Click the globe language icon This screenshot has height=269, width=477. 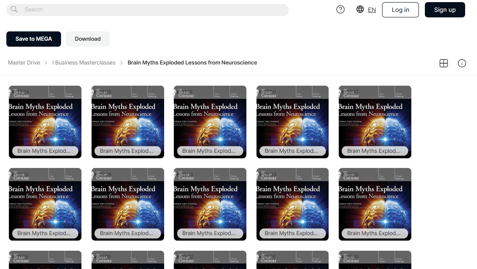point(360,9)
